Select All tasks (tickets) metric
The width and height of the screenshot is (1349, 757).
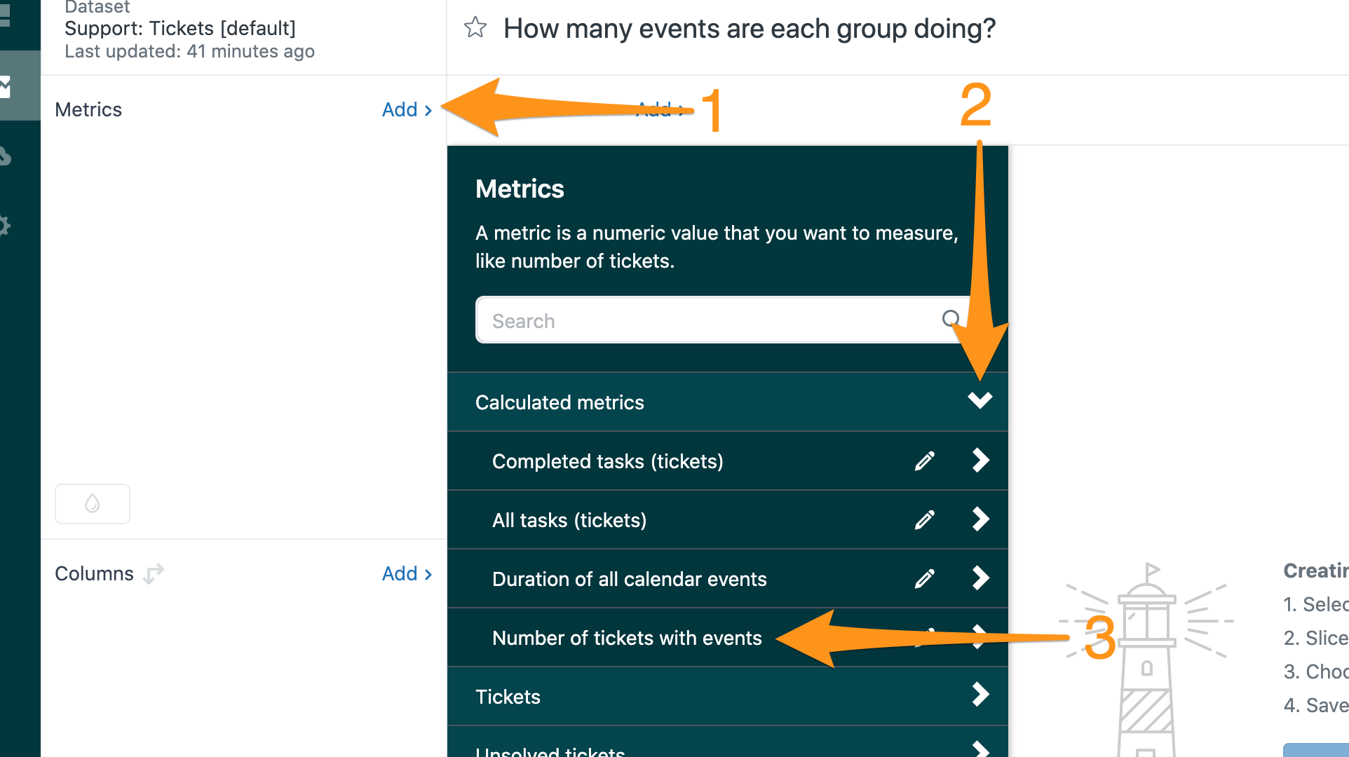coord(569,520)
